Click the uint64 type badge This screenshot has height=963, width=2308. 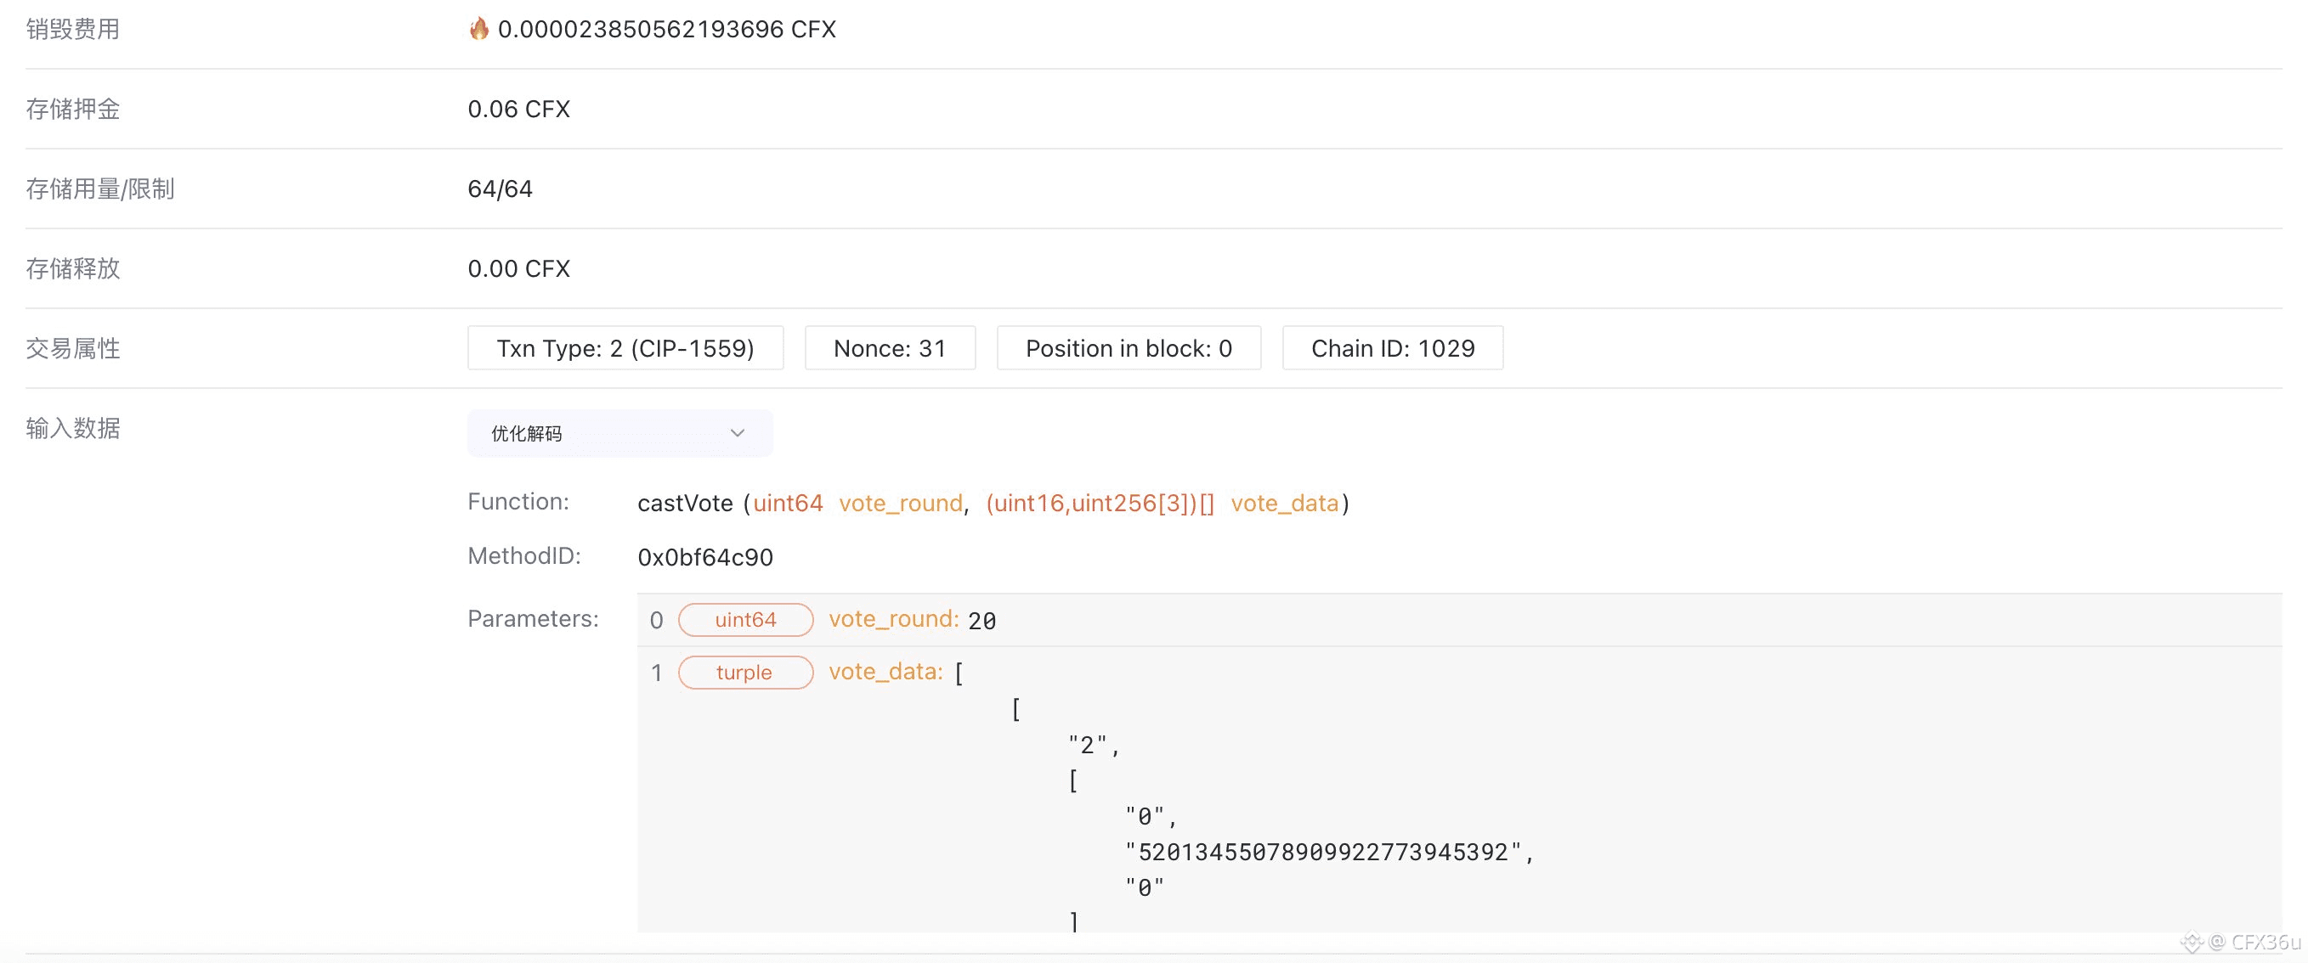coord(744,619)
